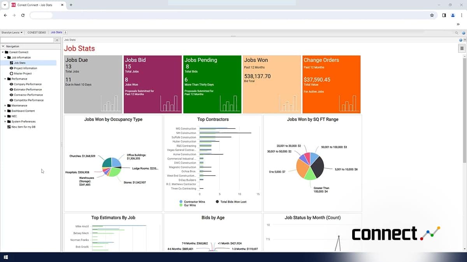Bookmark this page with the star icon

432,15
